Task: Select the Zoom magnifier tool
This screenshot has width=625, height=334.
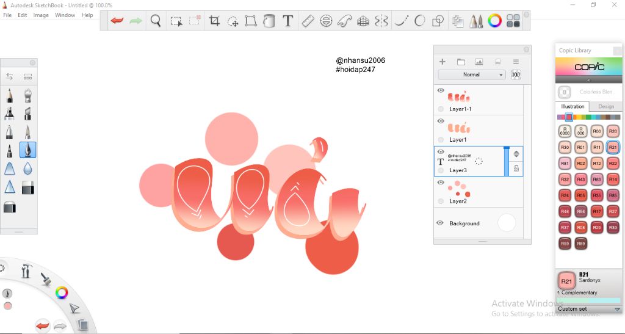Action: coord(156,21)
